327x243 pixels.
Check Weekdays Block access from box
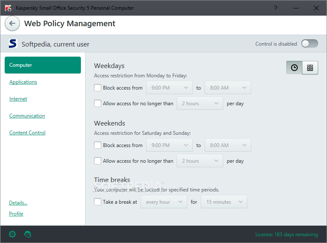click(97, 87)
